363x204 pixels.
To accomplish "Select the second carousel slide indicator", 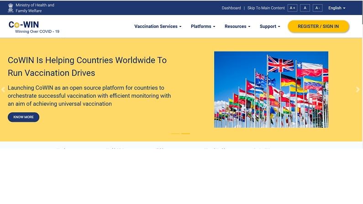I will (x=185, y=133).
